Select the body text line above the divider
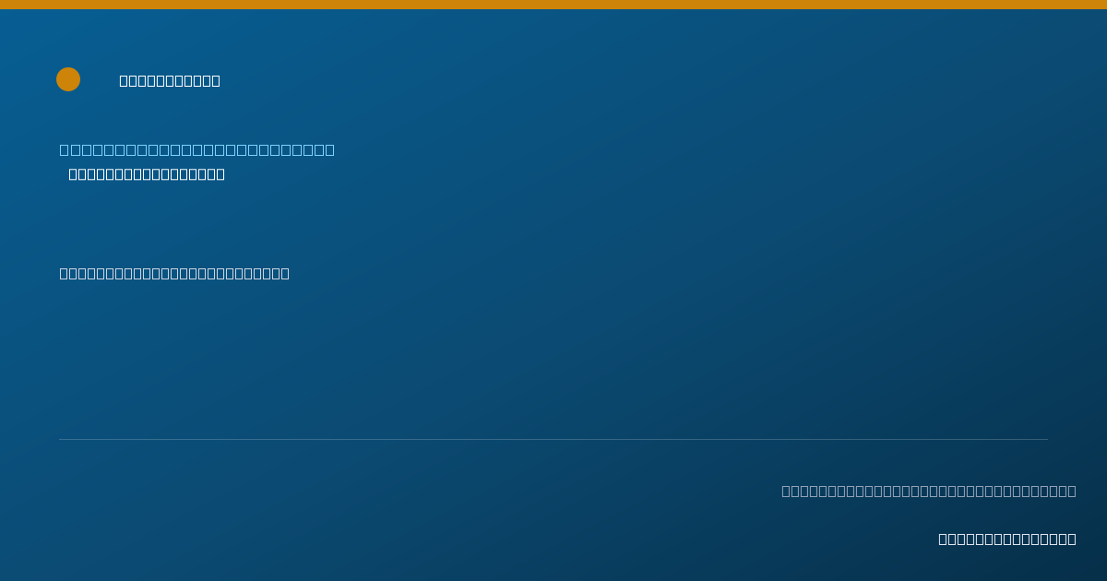1107x581 pixels. [x=174, y=273]
